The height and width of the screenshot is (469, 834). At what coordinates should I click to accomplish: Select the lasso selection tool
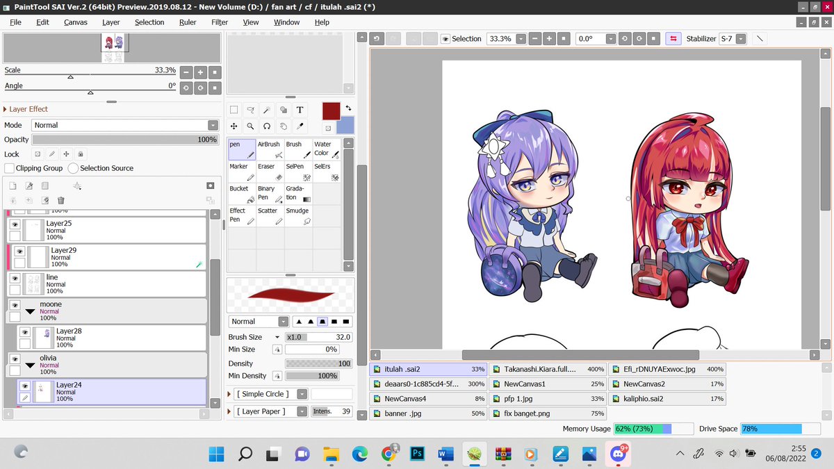click(251, 110)
